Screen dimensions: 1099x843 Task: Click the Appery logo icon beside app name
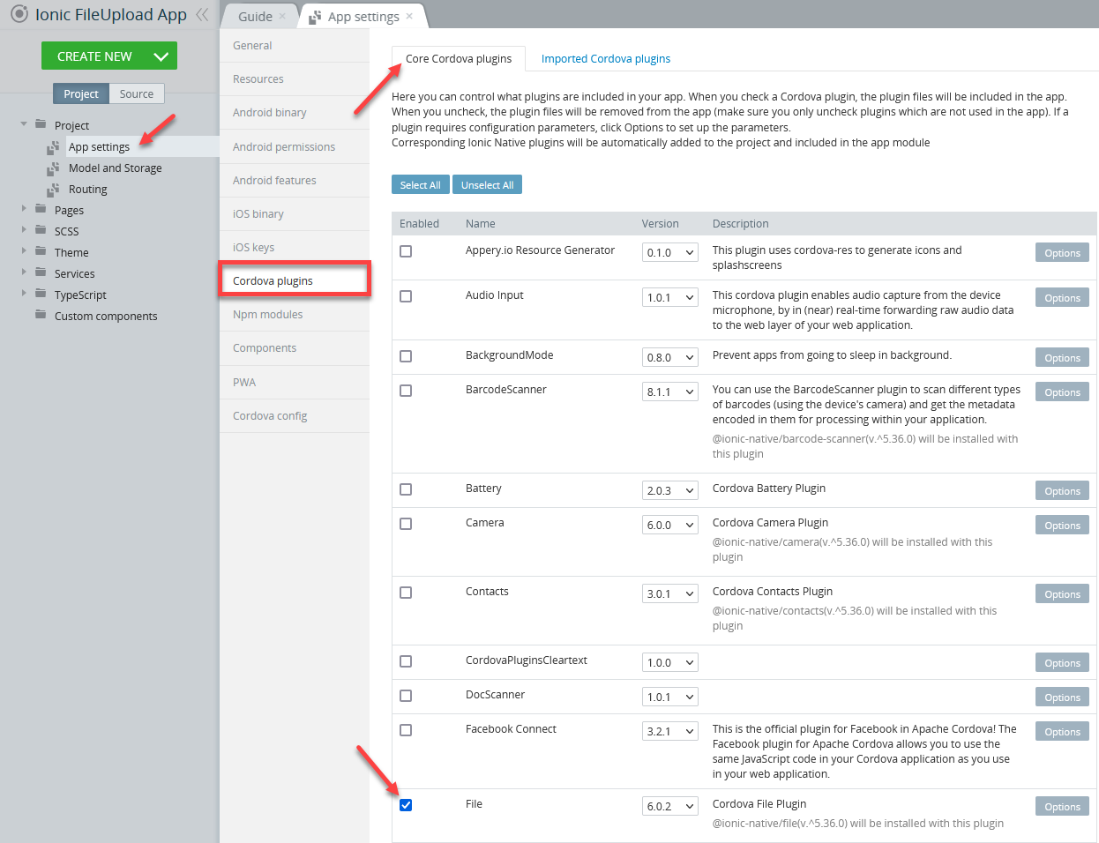point(19,14)
